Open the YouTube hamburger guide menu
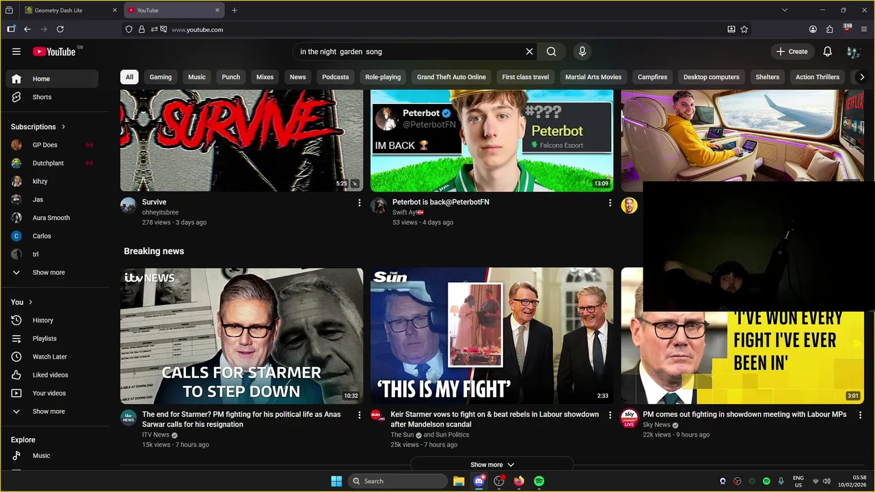The height and width of the screenshot is (492, 875). [16, 51]
